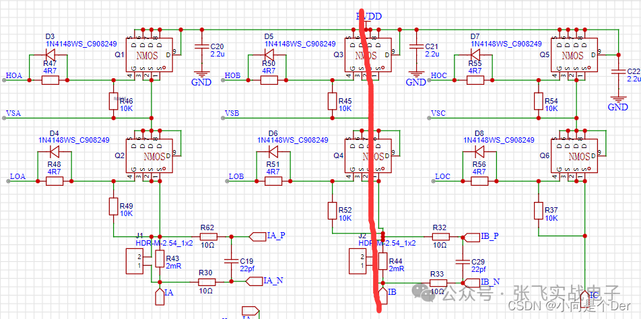This screenshot has height=319, width=641.
Task: Select the Q3 NMOS transistor symbol
Action: click(368, 55)
